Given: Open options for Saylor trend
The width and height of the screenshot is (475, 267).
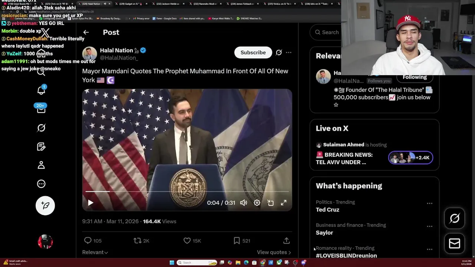Looking at the screenshot, I should (x=429, y=226).
